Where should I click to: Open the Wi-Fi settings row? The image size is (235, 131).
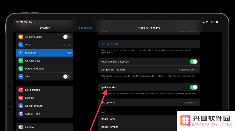[x=45, y=45]
